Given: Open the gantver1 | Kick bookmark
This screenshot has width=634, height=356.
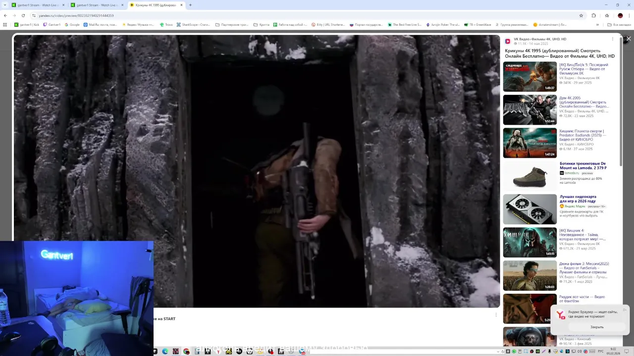Looking at the screenshot, I should (x=27, y=24).
